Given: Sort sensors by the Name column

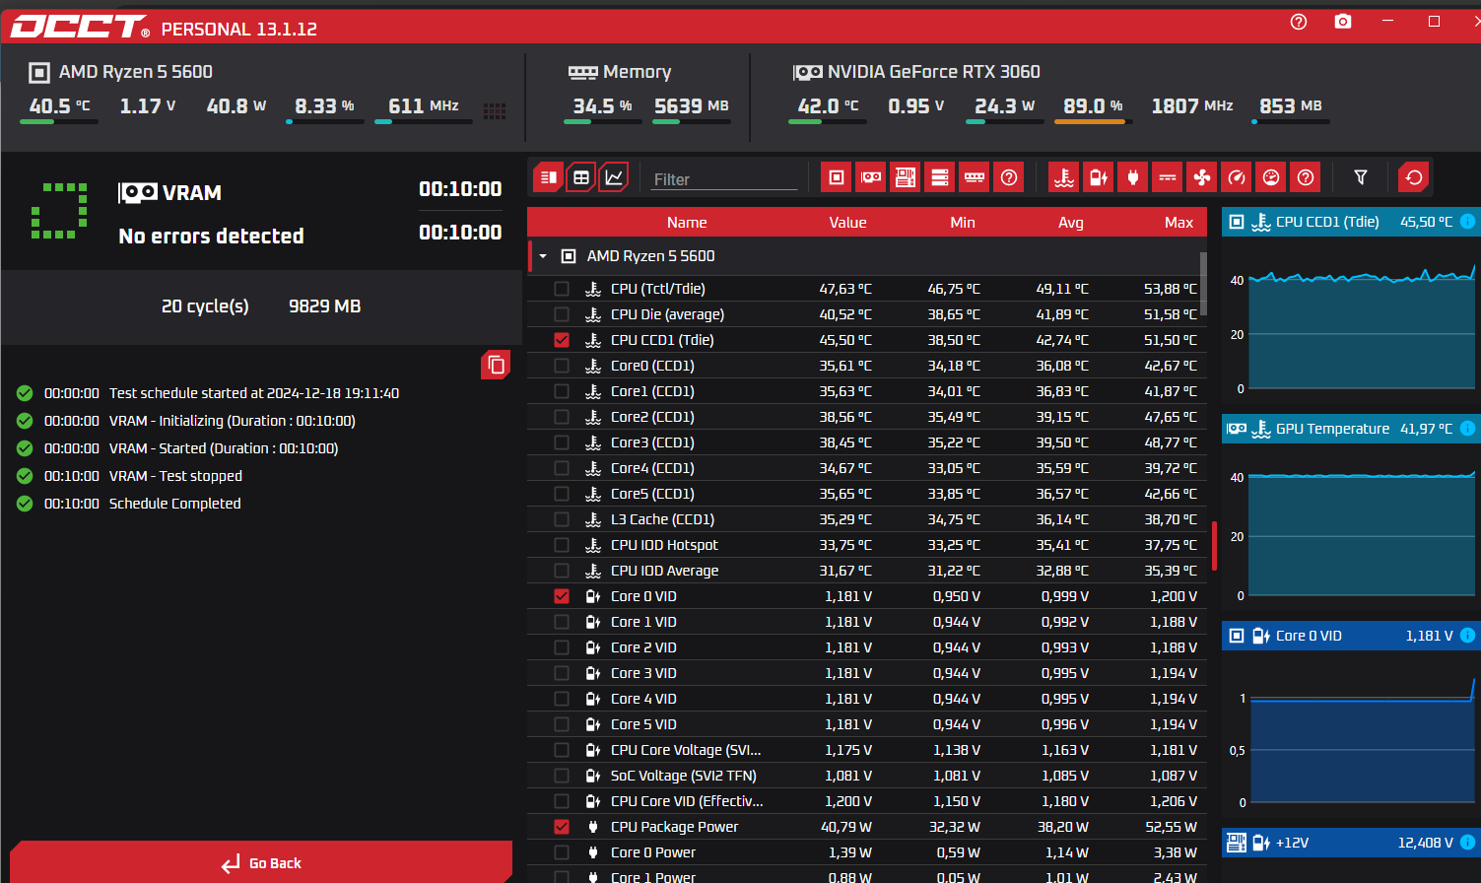Looking at the screenshot, I should pyautogui.click(x=687, y=223).
